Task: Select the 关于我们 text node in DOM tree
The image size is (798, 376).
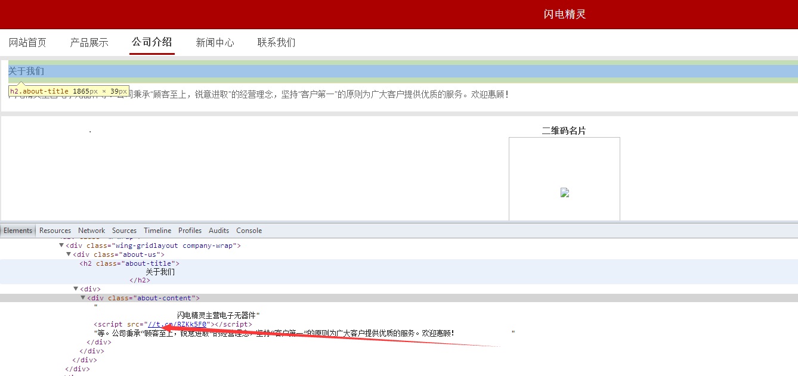Action: click(160, 272)
